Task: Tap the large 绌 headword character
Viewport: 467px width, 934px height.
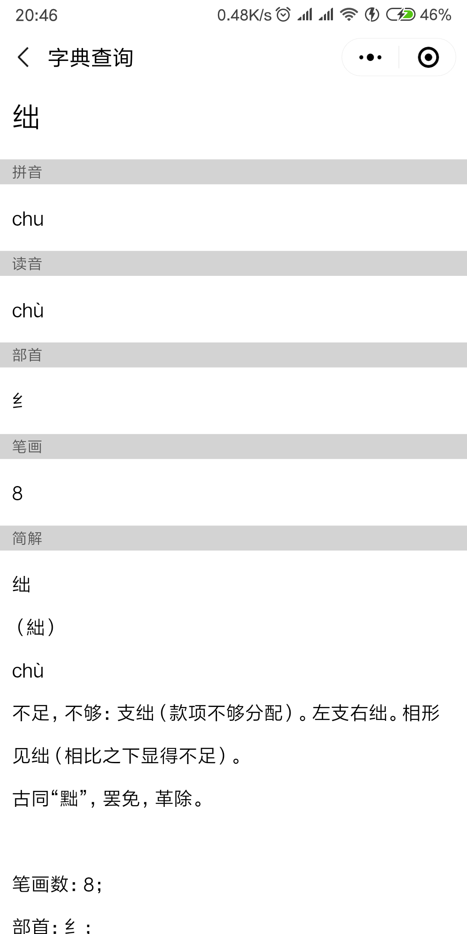Action: [x=26, y=117]
